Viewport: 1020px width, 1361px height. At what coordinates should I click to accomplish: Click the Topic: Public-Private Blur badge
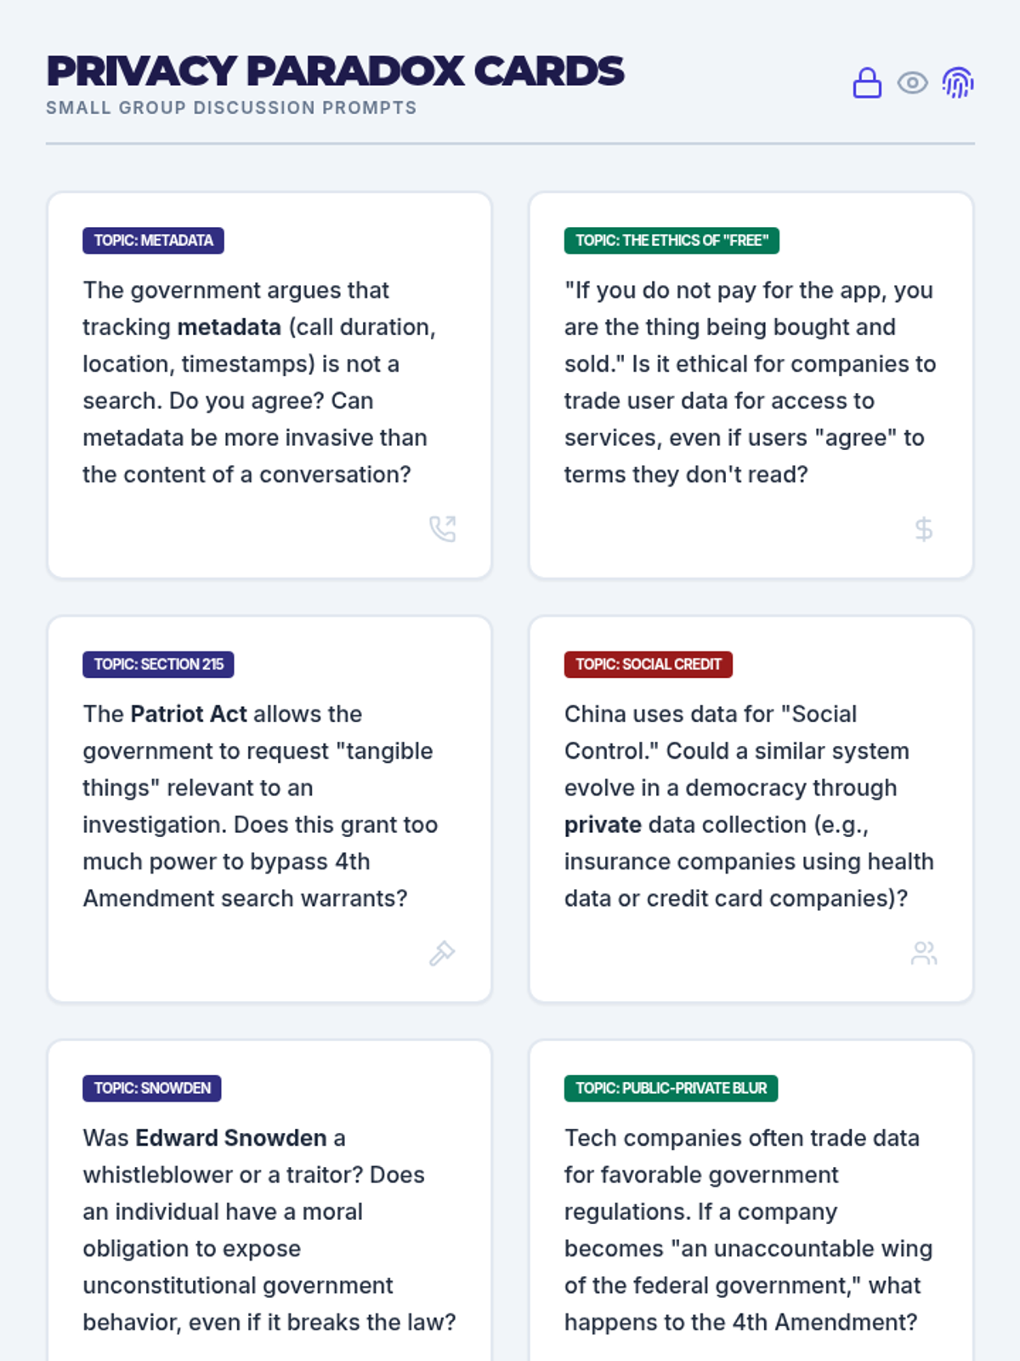[x=671, y=1088]
